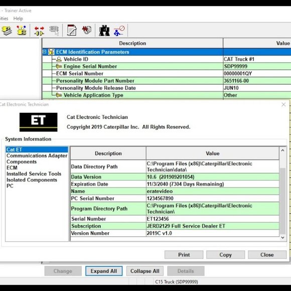The width and height of the screenshot is (291, 291).
Task: Click the ECM Identification Parameters group icon
Action: point(51,52)
